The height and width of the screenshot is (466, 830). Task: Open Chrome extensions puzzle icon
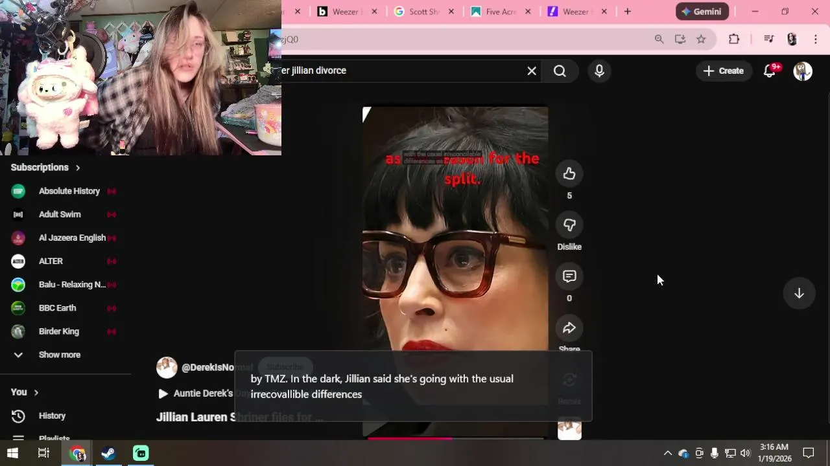pyautogui.click(x=734, y=39)
